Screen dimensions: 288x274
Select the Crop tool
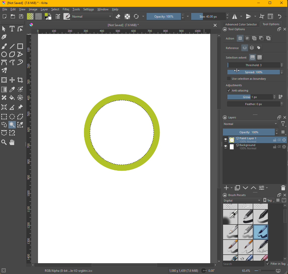(x=20, y=80)
